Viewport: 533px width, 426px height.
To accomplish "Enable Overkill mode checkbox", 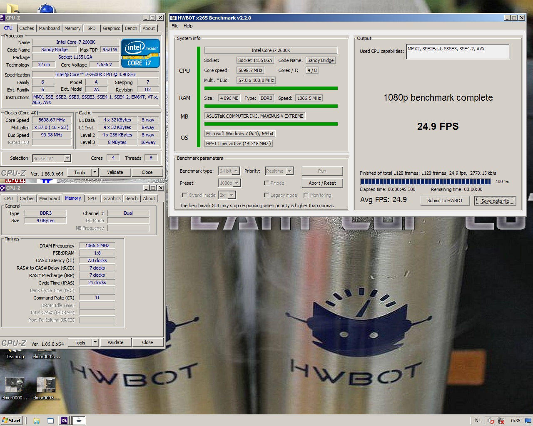I will point(184,195).
